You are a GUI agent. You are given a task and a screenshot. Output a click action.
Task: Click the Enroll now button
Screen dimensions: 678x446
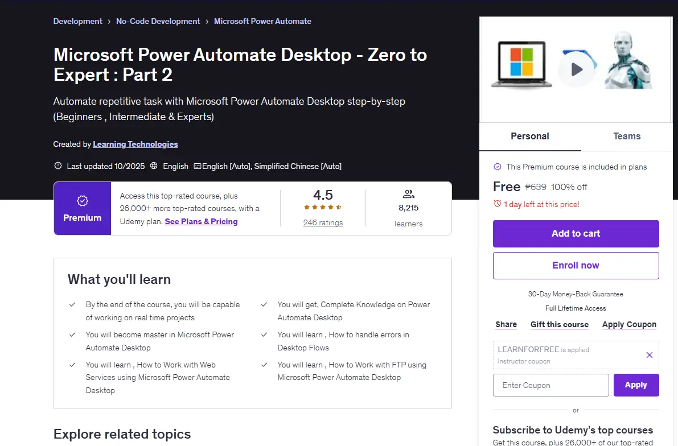click(x=576, y=266)
